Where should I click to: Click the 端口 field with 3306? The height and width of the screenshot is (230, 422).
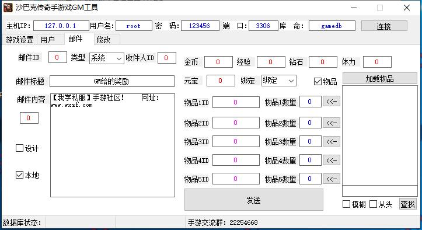point(263,26)
